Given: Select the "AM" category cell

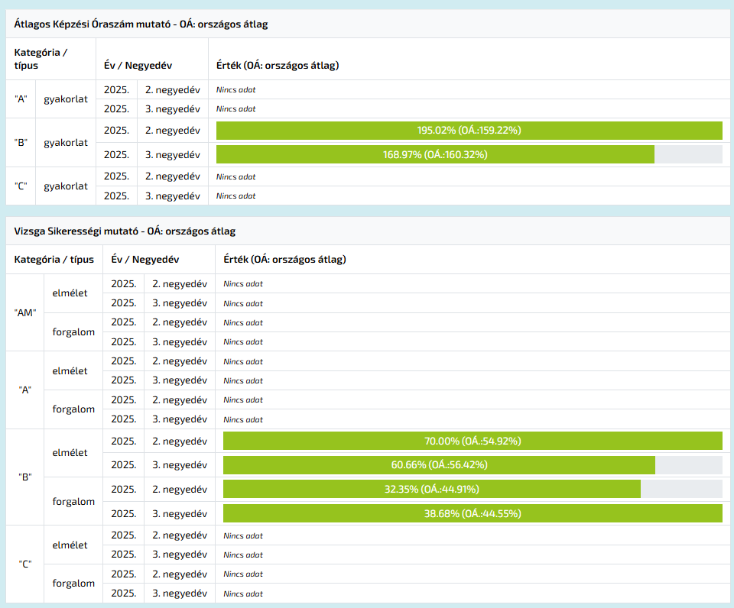Looking at the screenshot, I should 25,312.
